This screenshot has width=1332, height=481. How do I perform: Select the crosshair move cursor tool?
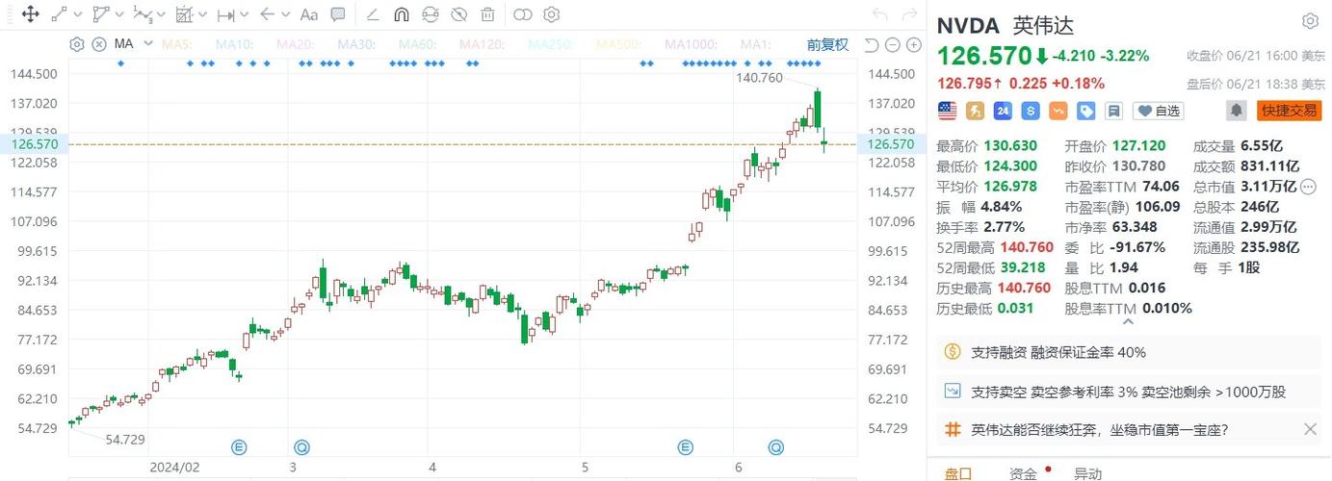(30, 14)
